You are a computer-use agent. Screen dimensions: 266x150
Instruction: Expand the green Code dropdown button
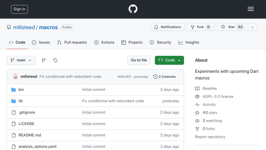(169, 60)
